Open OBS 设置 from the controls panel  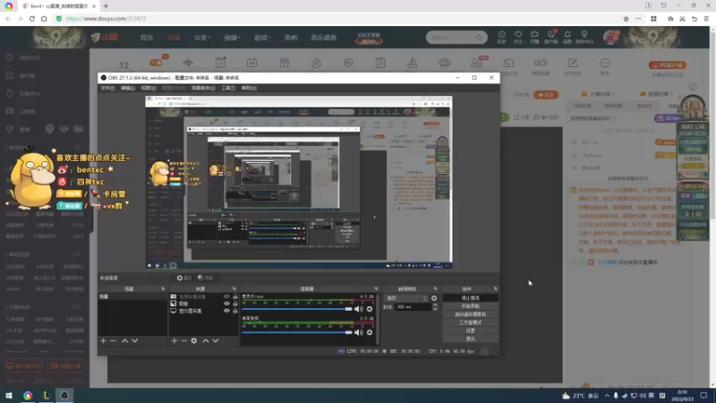click(471, 330)
